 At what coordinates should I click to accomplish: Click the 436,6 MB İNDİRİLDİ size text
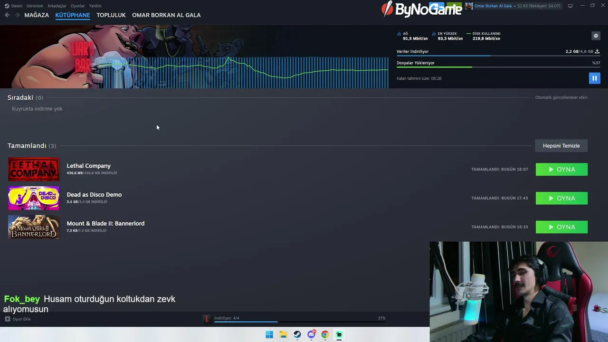click(92, 173)
